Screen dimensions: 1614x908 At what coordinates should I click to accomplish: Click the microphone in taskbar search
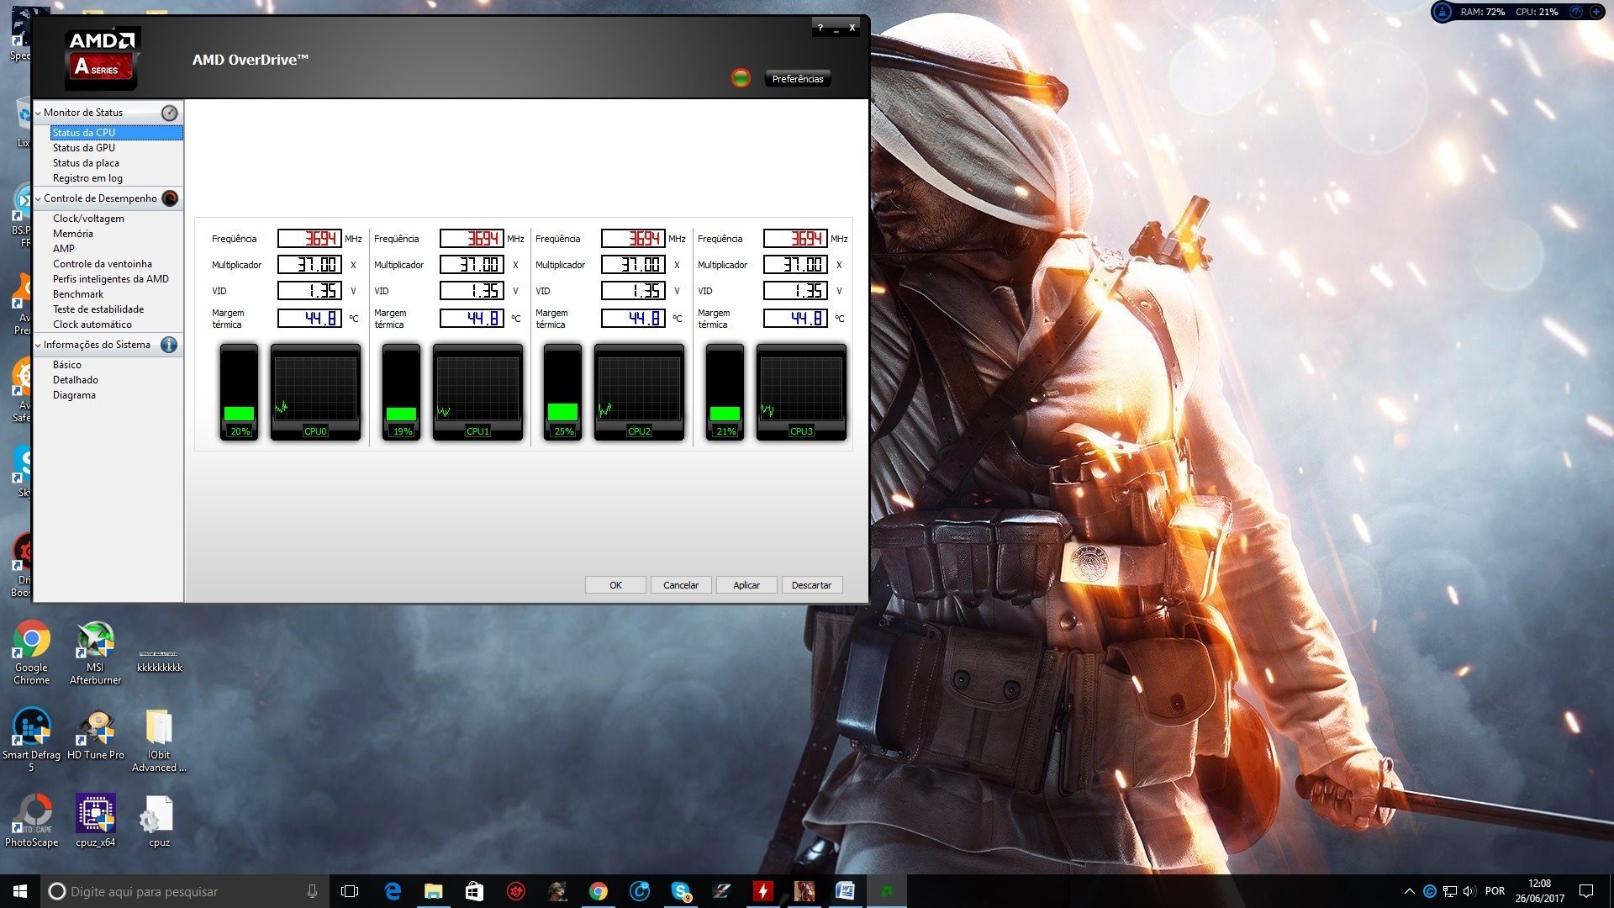pyautogui.click(x=312, y=891)
